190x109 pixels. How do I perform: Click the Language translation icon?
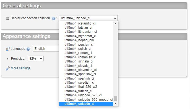tap(8, 49)
